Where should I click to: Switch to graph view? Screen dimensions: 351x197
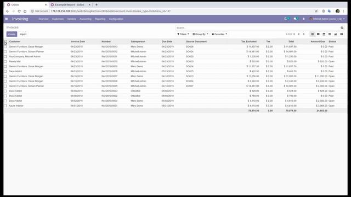335,34
